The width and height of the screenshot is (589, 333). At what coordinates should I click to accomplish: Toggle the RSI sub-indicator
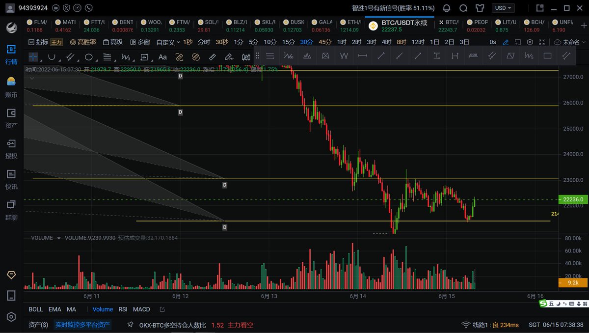click(x=123, y=309)
